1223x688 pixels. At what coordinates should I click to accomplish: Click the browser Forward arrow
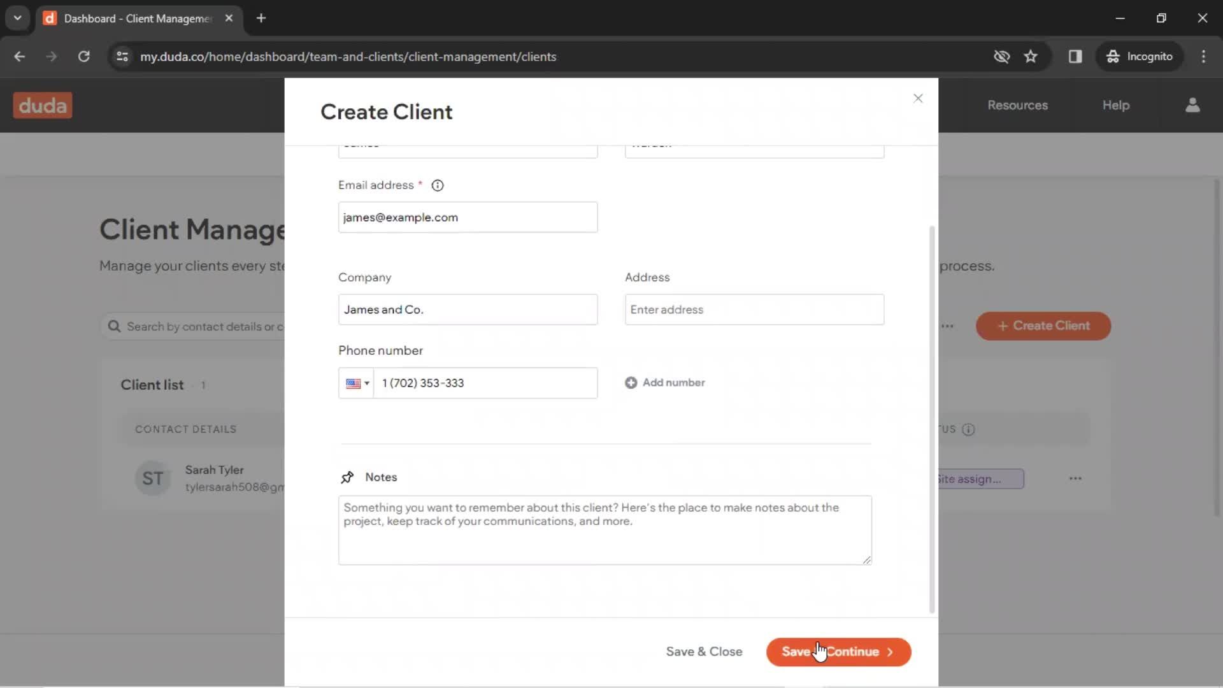(x=52, y=57)
